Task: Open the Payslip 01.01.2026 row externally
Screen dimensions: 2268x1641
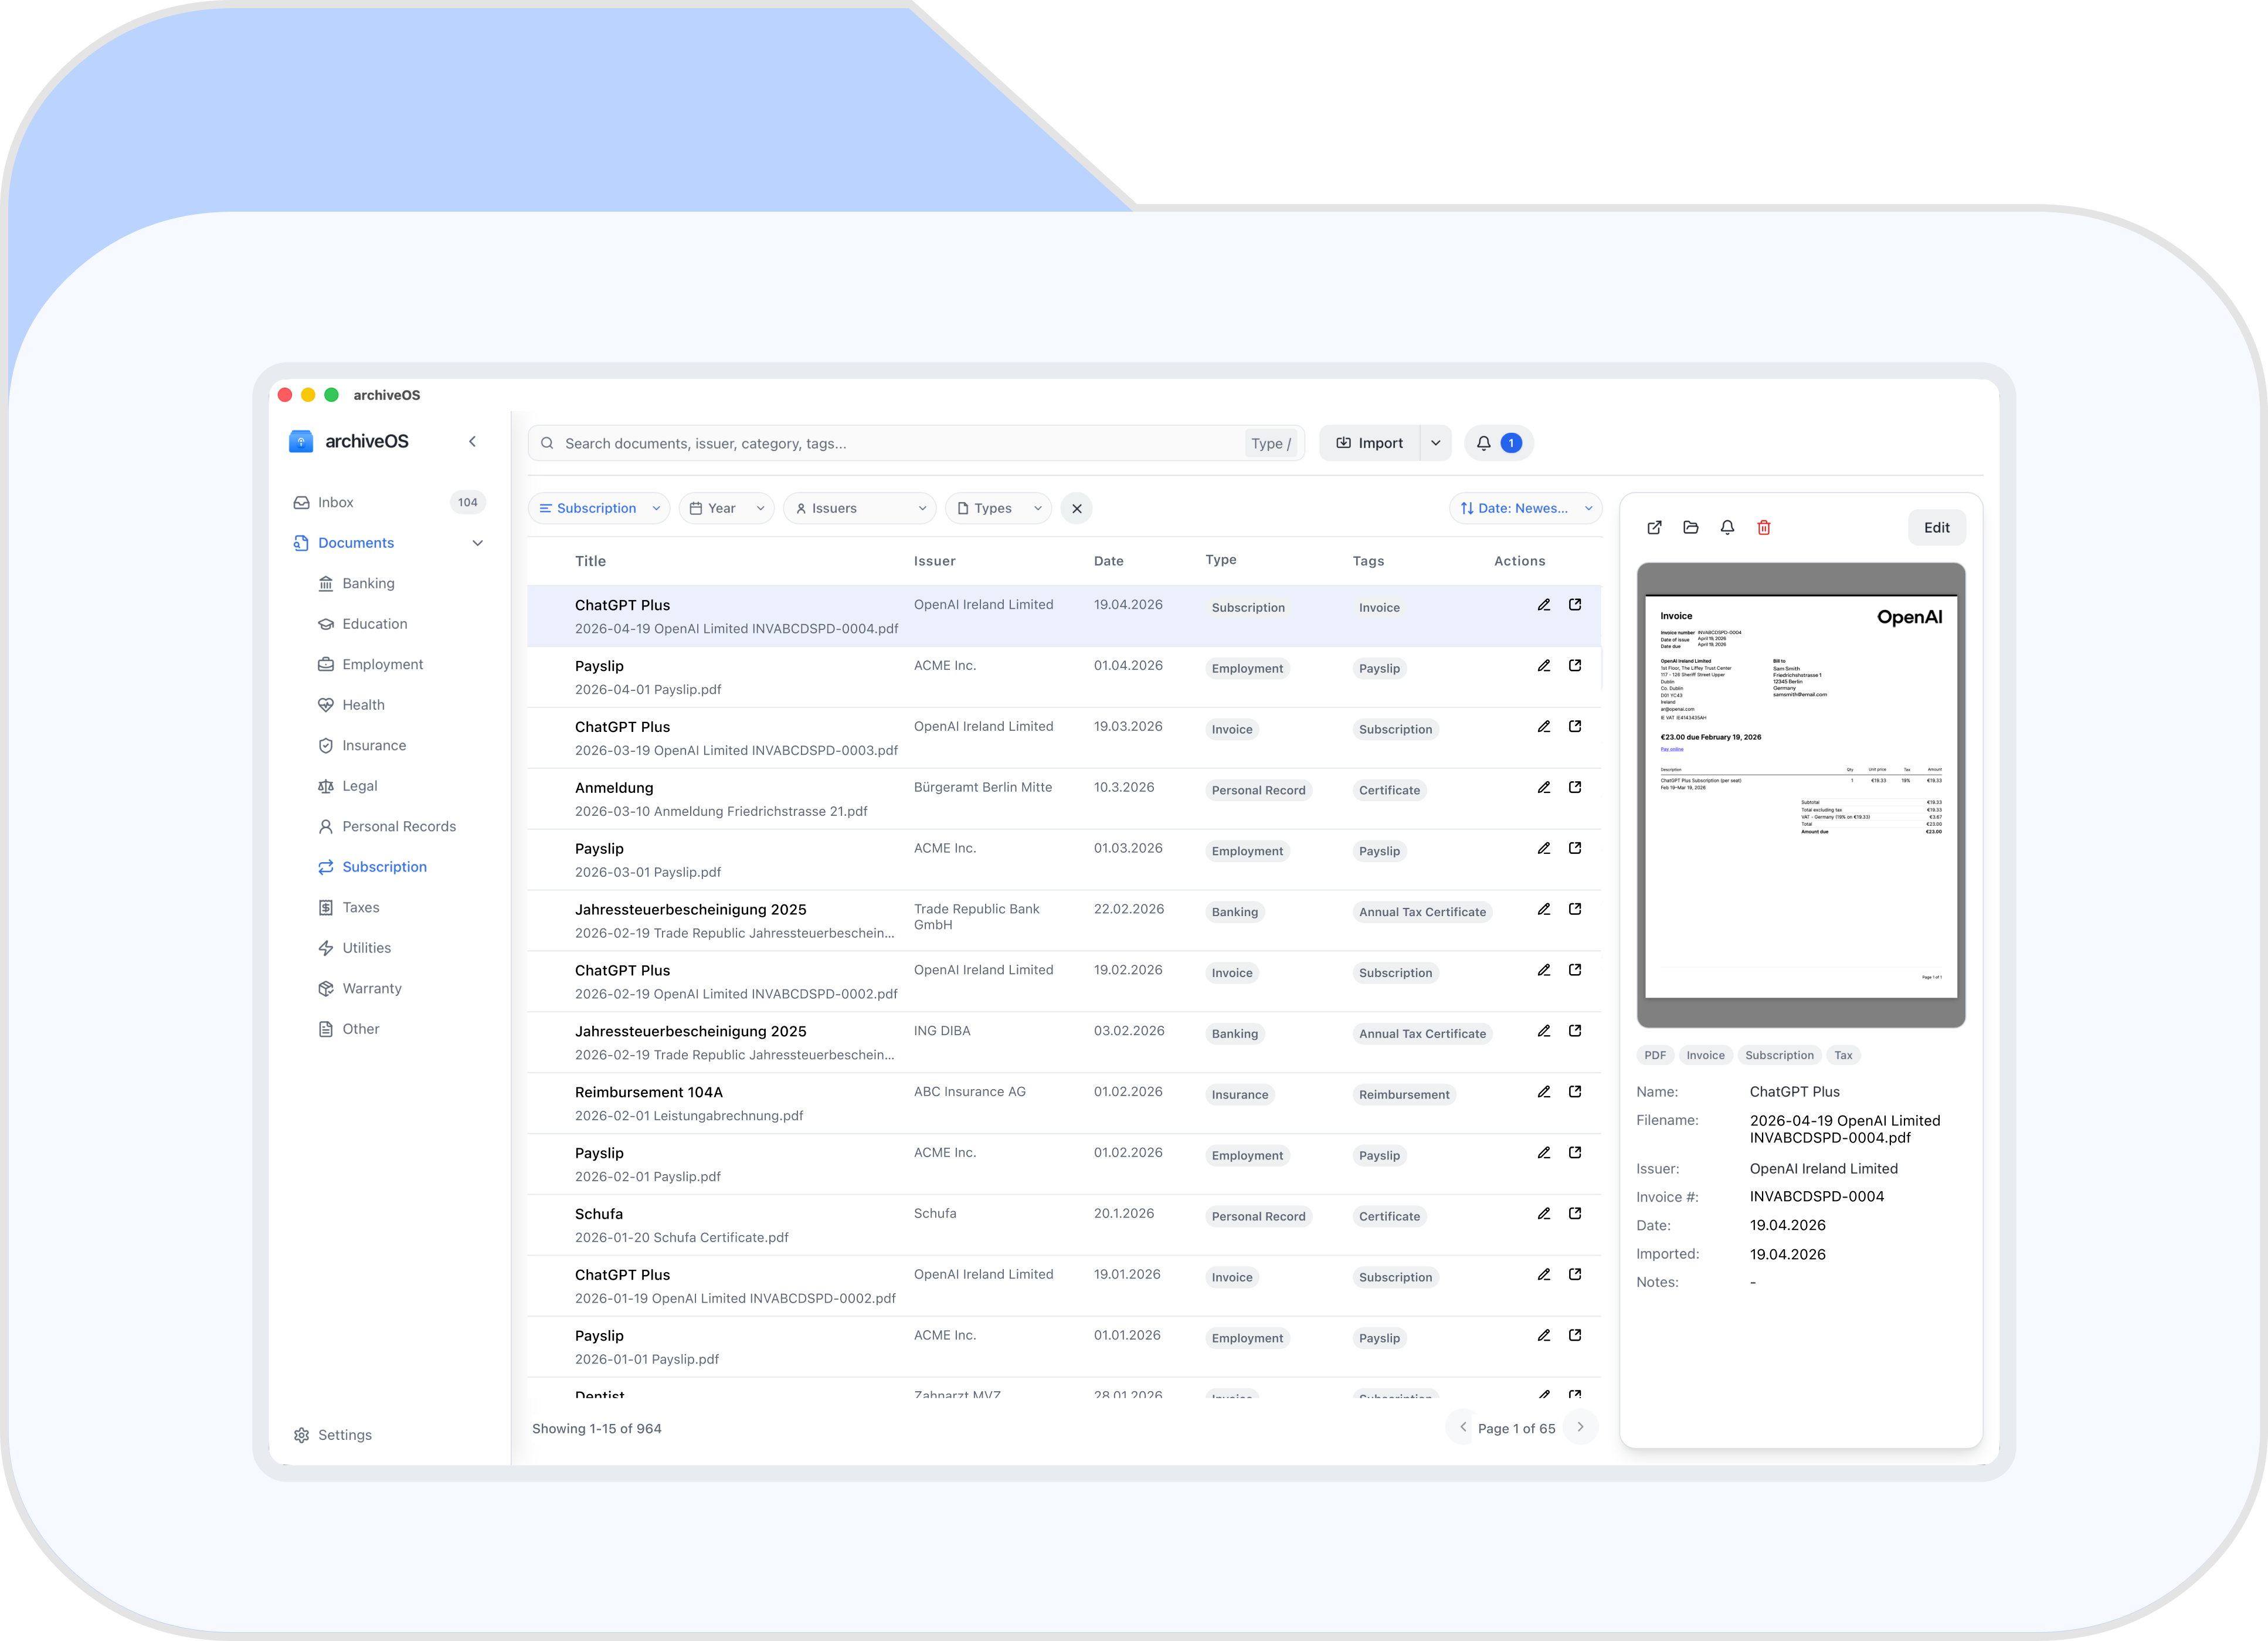Action: (x=1575, y=1335)
